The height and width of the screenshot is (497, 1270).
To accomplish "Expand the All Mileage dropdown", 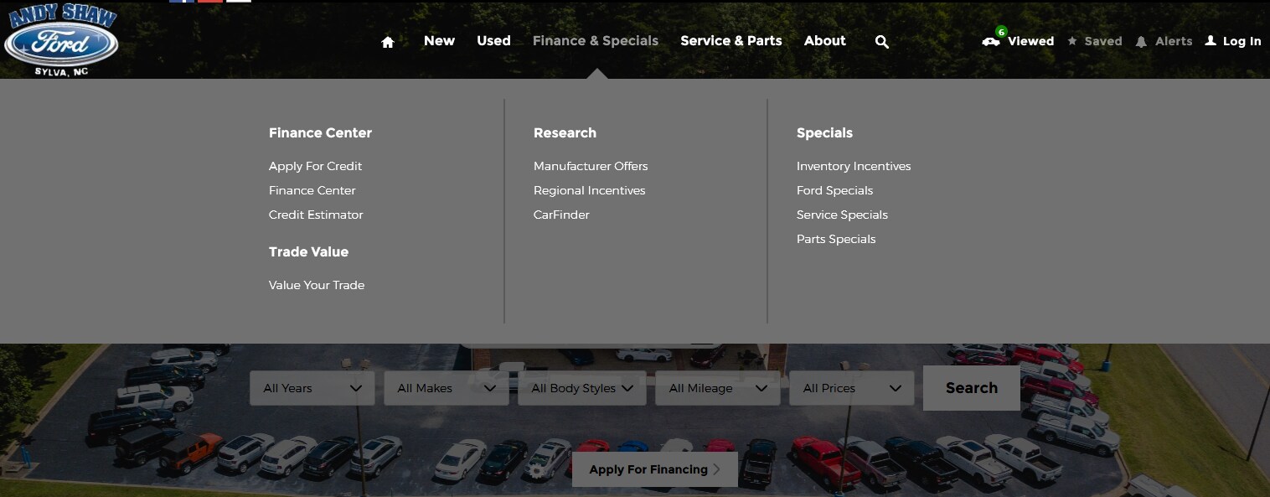I will click(718, 388).
